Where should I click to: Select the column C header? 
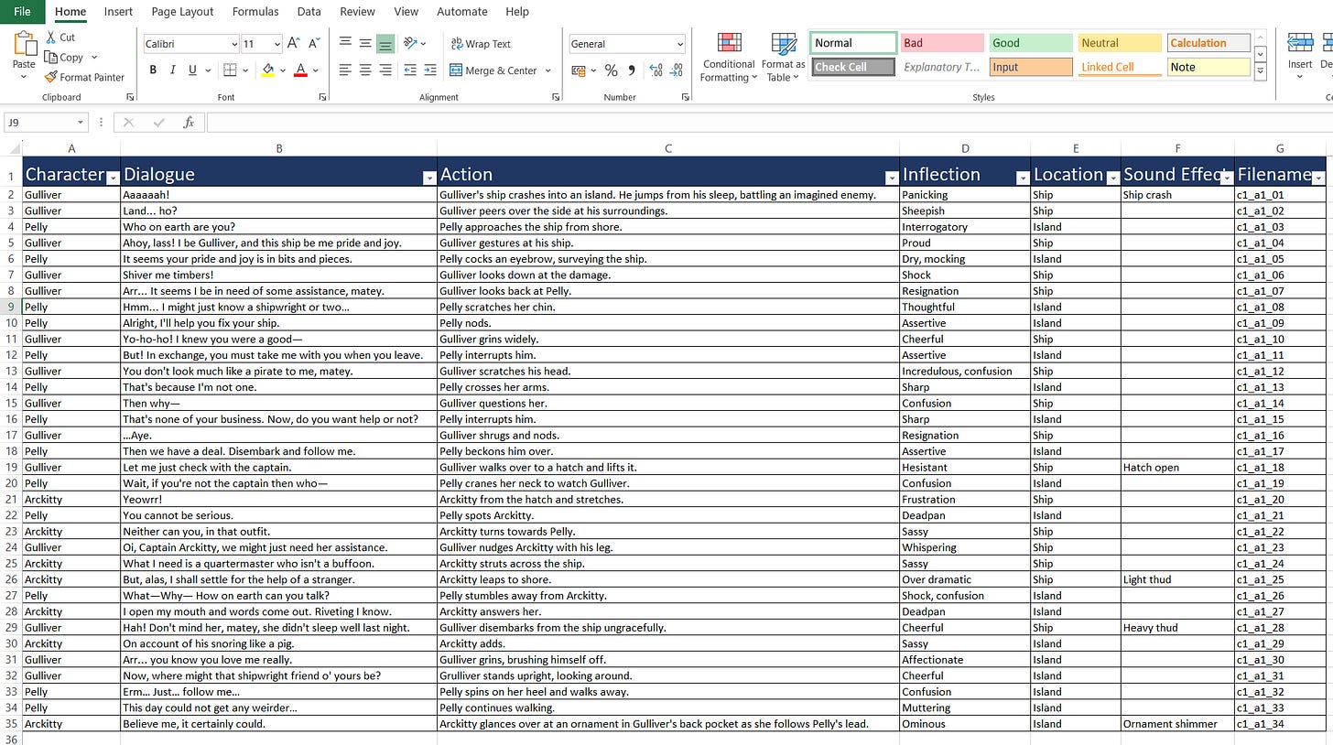tap(668, 148)
